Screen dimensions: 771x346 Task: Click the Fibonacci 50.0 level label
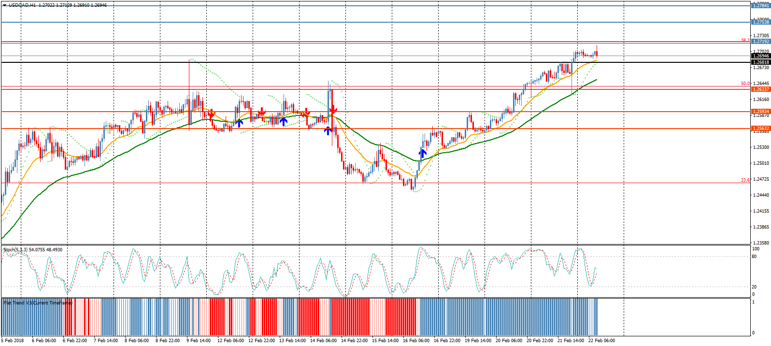pos(745,84)
